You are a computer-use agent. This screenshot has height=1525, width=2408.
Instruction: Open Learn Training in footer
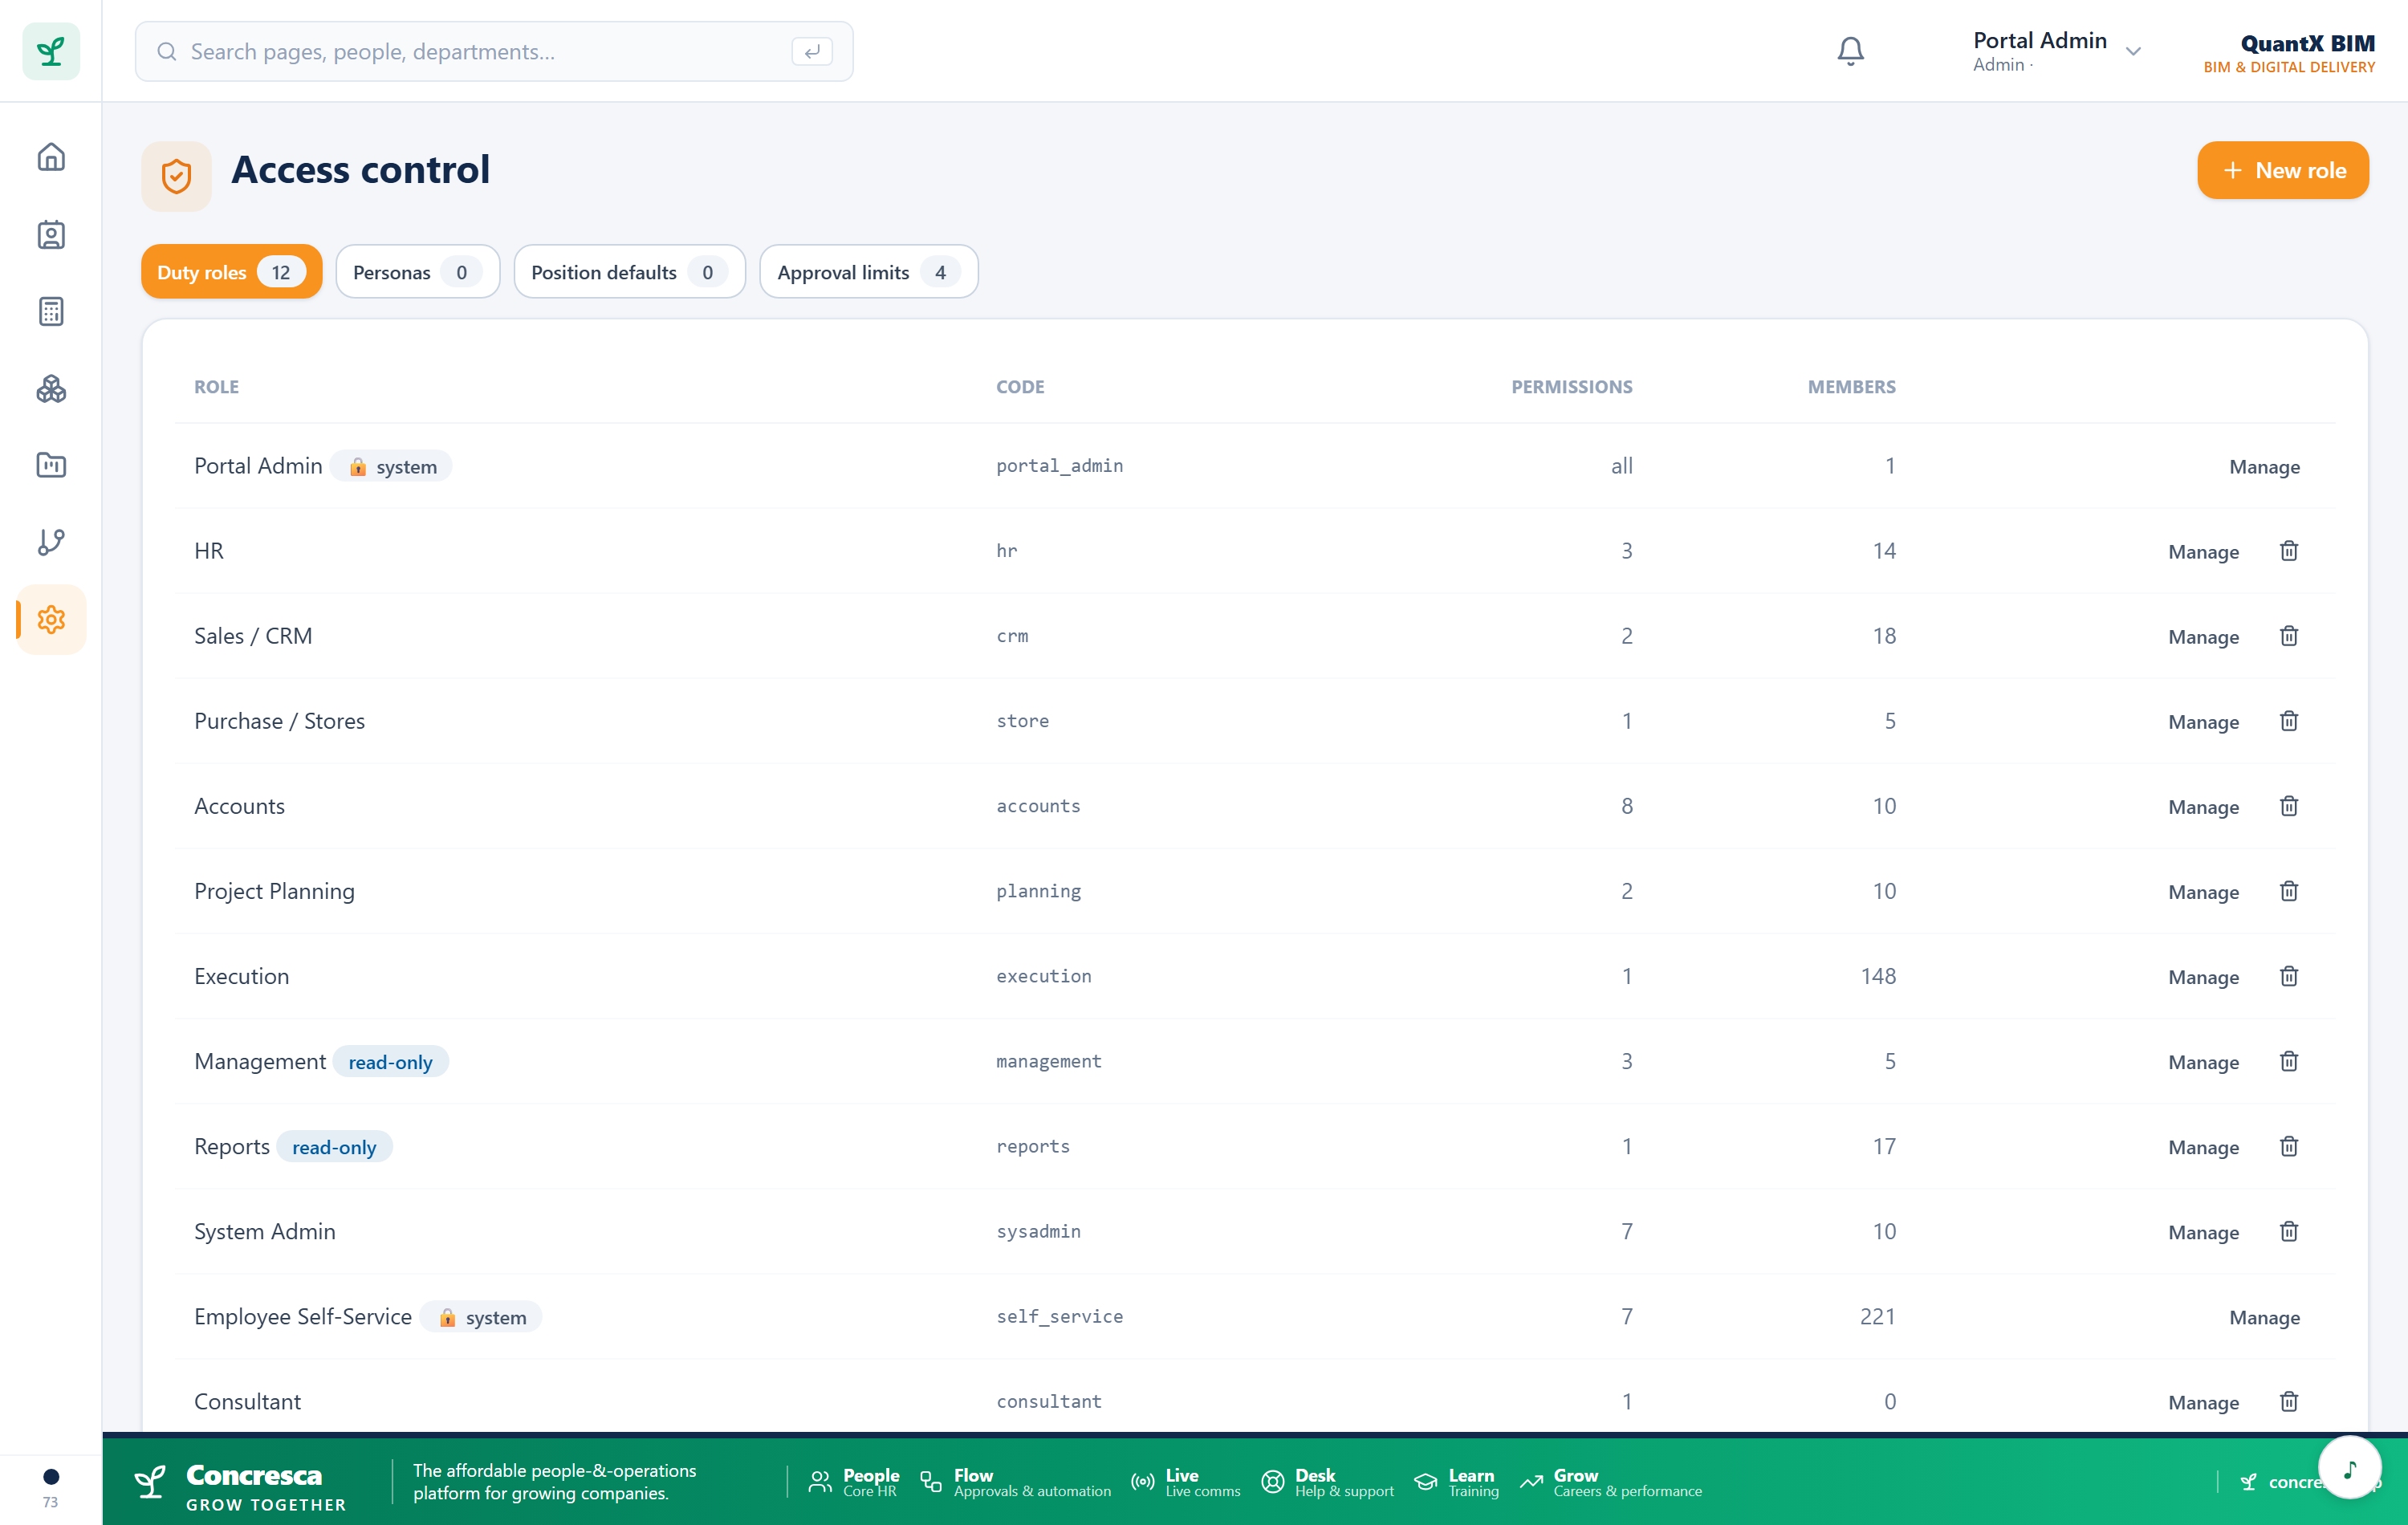pyautogui.click(x=1456, y=1482)
